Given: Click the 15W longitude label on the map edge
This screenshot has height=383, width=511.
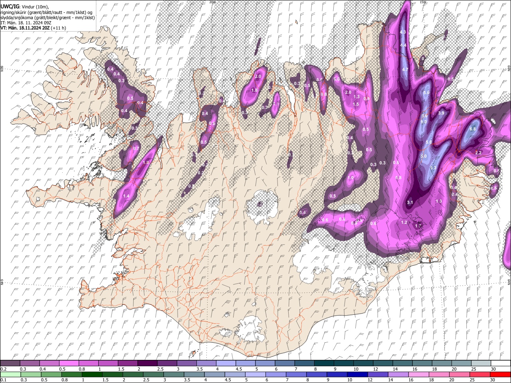Looking at the screenshot, I should pos(423,2).
